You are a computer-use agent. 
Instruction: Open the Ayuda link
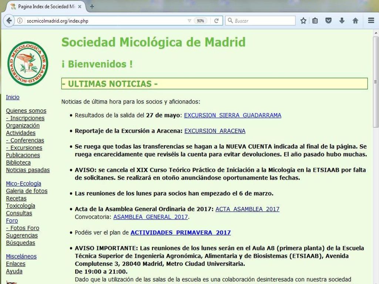tap(14, 271)
